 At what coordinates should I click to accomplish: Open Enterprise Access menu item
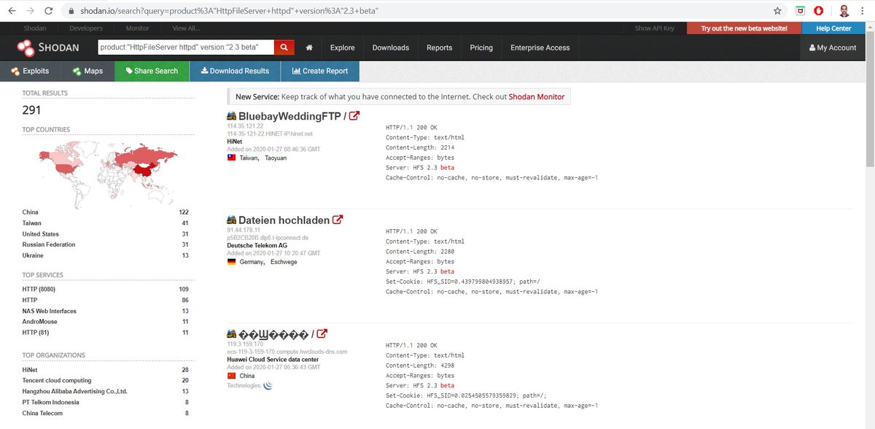pyautogui.click(x=540, y=47)
